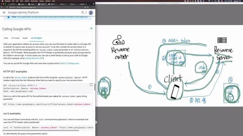Open the account avatar in page header
Screen dimensions: 243x136
(x=91, y=12)
